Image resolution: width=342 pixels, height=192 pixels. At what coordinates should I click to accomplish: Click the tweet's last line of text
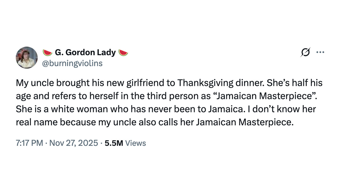point(154,122)
